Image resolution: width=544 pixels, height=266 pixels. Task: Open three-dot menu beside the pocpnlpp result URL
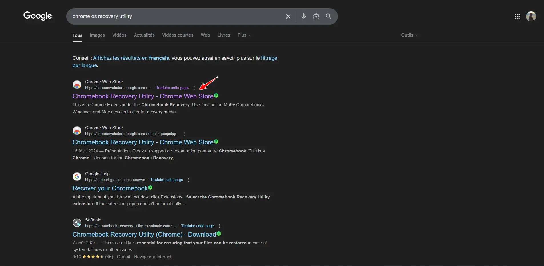pyautogui.click(x=184, y=134)
